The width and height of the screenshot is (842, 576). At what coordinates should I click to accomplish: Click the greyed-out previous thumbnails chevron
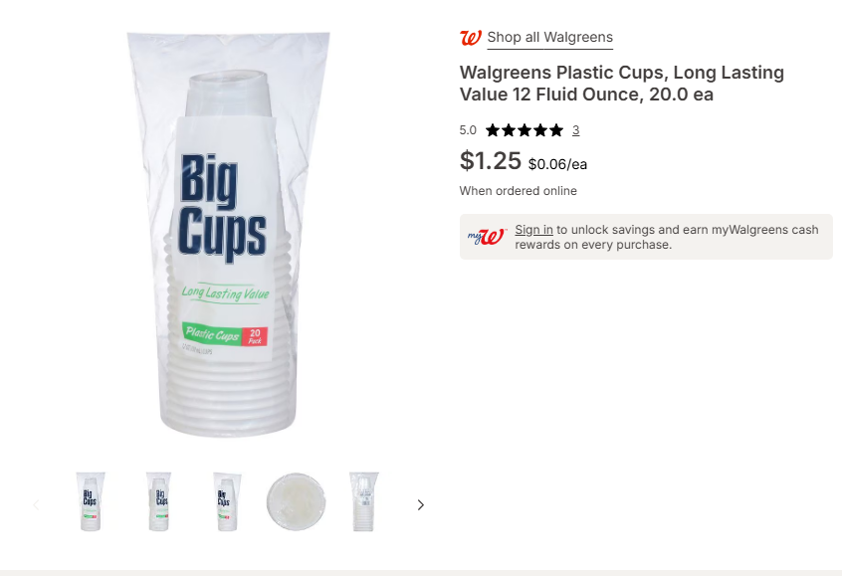coord(37,504)
